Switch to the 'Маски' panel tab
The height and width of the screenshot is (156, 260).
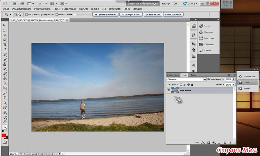[193, 75]
